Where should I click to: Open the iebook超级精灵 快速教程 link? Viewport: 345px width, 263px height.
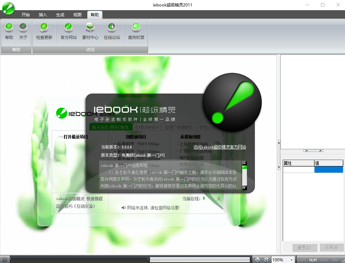[x=79, y=199]
